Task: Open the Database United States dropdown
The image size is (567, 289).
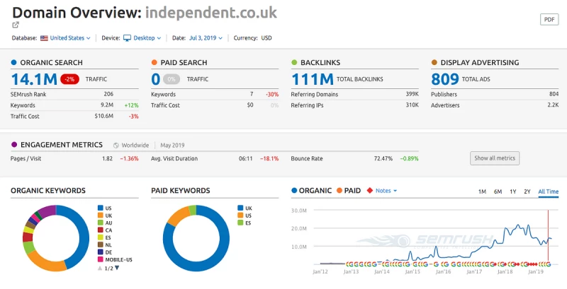Action: point(69,38)
